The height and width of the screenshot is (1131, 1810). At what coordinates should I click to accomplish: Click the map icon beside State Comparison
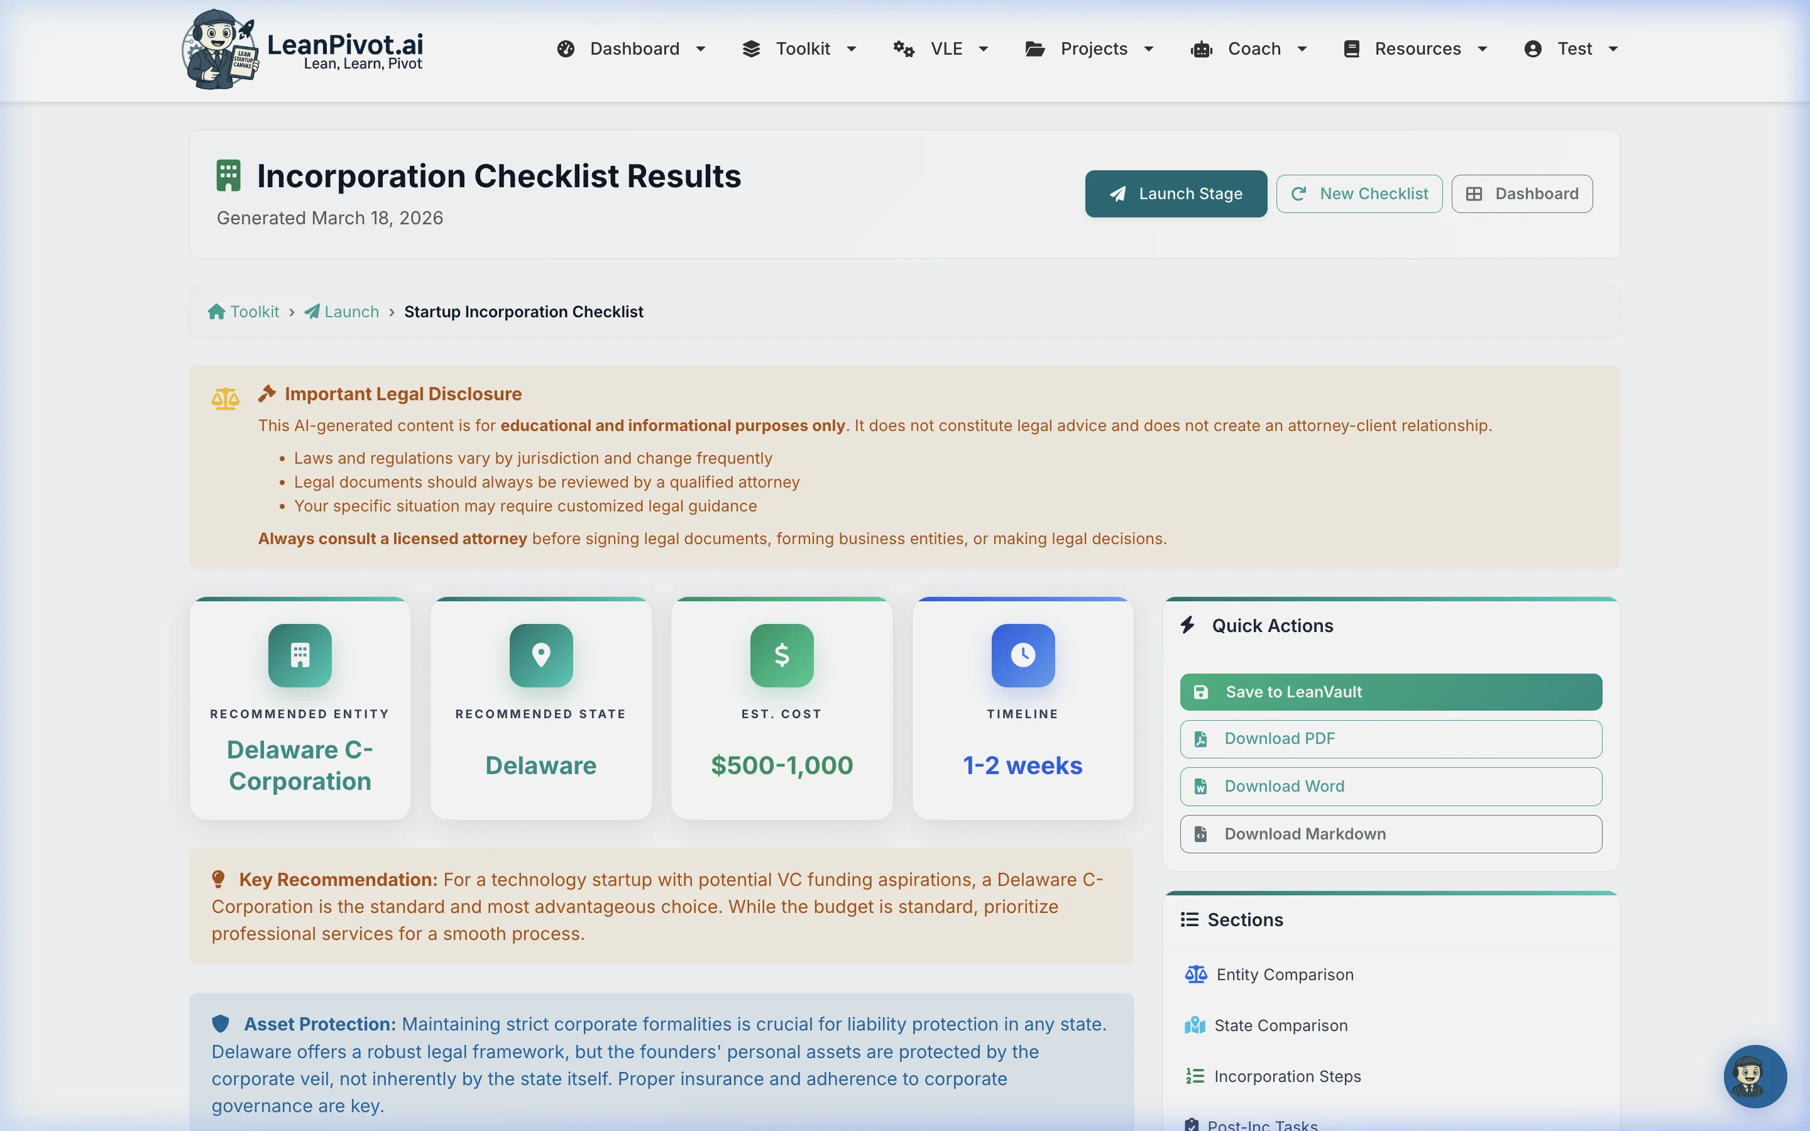(x=1195, y=1025)
